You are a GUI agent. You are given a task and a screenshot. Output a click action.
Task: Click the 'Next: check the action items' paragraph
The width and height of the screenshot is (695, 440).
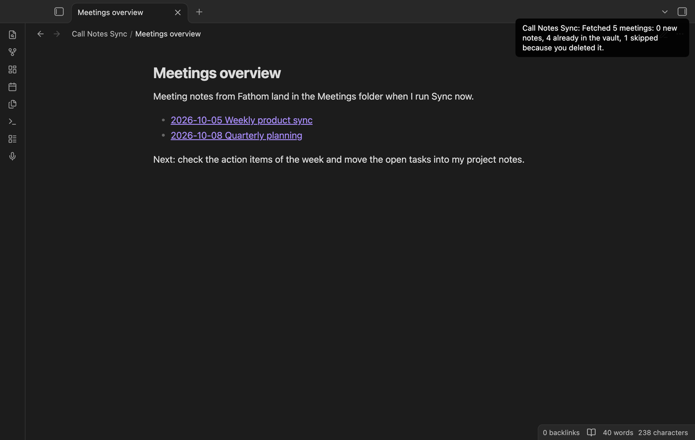339,159
